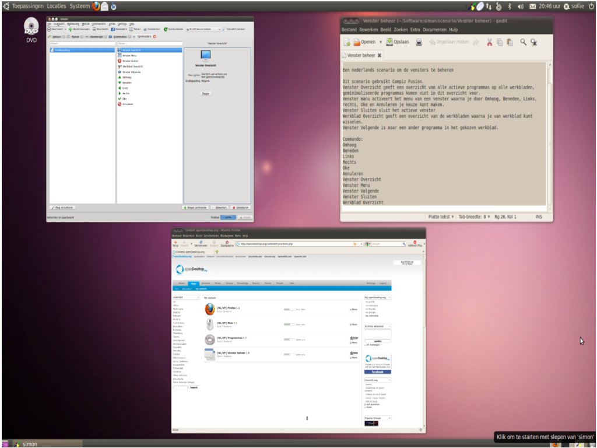Open the Systeem menu in top panel

pyautogui.click(x=79, y=6)
